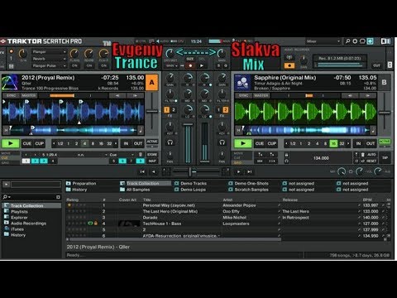Screen dimensions: 397x298
Task: Toggle MASTER on Deck B
Action: coord(261,95)
